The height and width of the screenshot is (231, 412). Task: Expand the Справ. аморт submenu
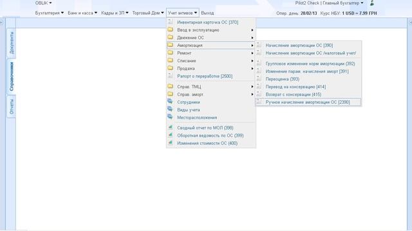pos(211,94)
